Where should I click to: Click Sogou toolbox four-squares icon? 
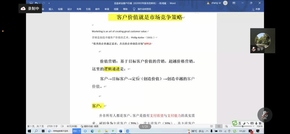pos(260,123)
